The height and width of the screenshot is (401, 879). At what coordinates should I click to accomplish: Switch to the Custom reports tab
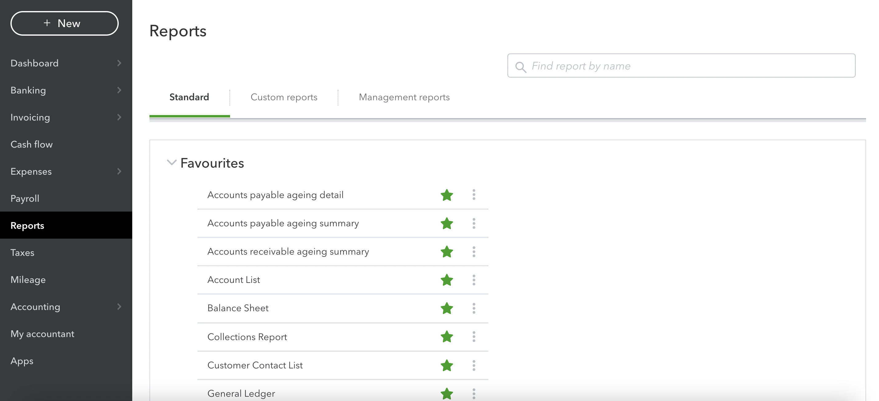point(284,97)
